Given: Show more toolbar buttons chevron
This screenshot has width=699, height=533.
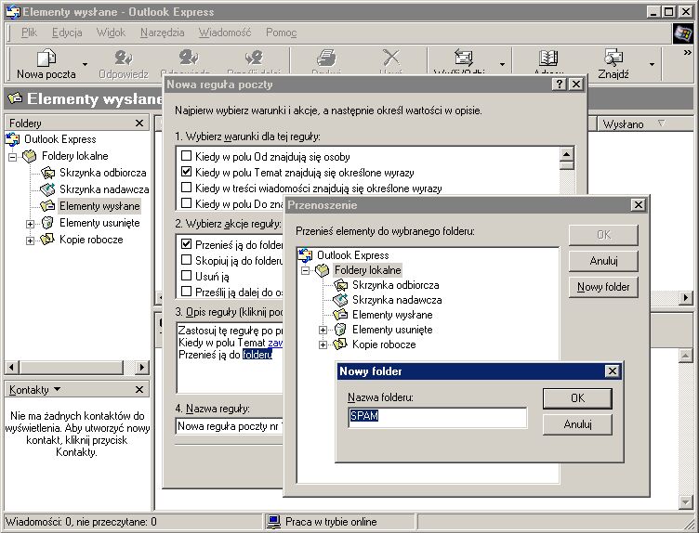Looking at the screenshot, I should tap(687, 53).
